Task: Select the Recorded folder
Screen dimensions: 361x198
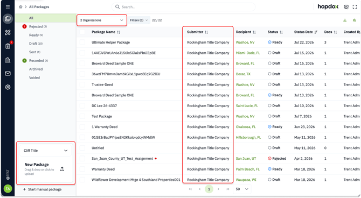Action: click(38, 60)
